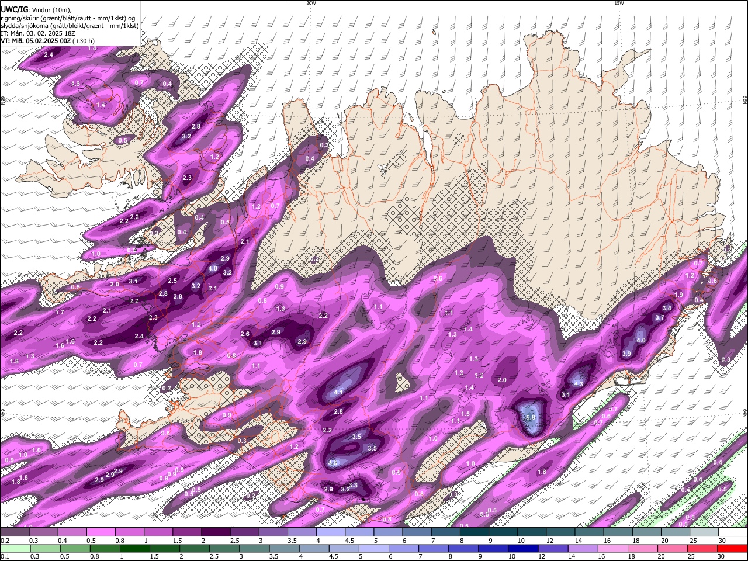748x561 pixels.
Task: Pick the periwinkle snow swatch starting at 4
Action: pos(330,532)
